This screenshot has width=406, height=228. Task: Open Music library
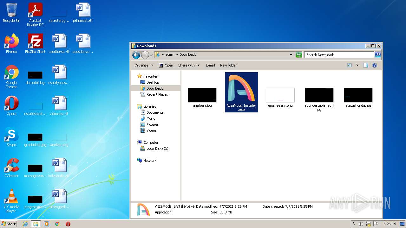pyautogui.click(x=148, y=118)
